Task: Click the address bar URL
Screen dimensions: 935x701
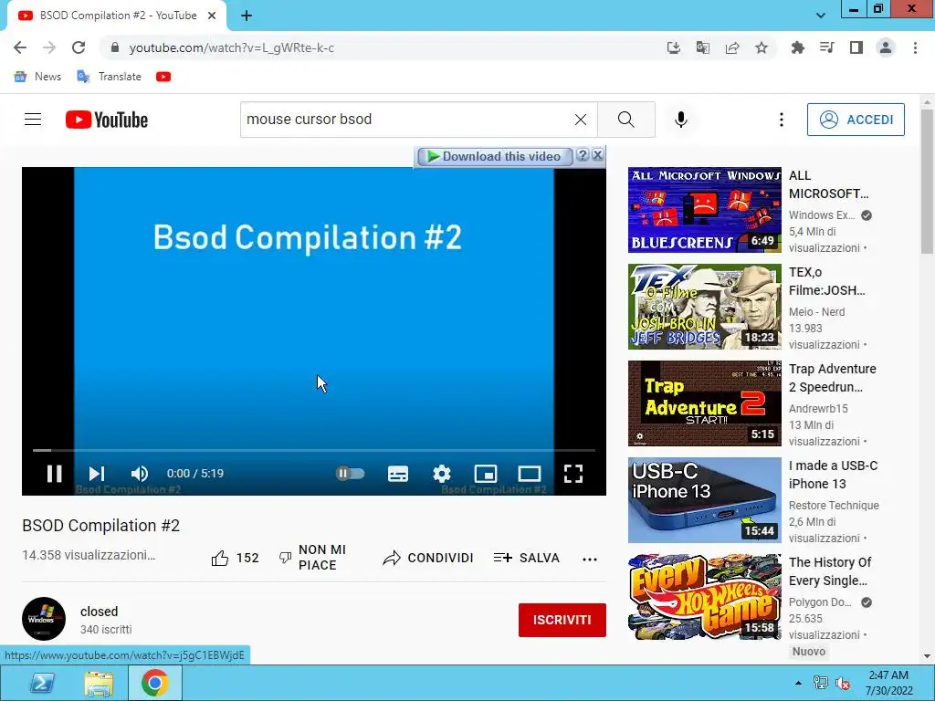Action: 231,47
